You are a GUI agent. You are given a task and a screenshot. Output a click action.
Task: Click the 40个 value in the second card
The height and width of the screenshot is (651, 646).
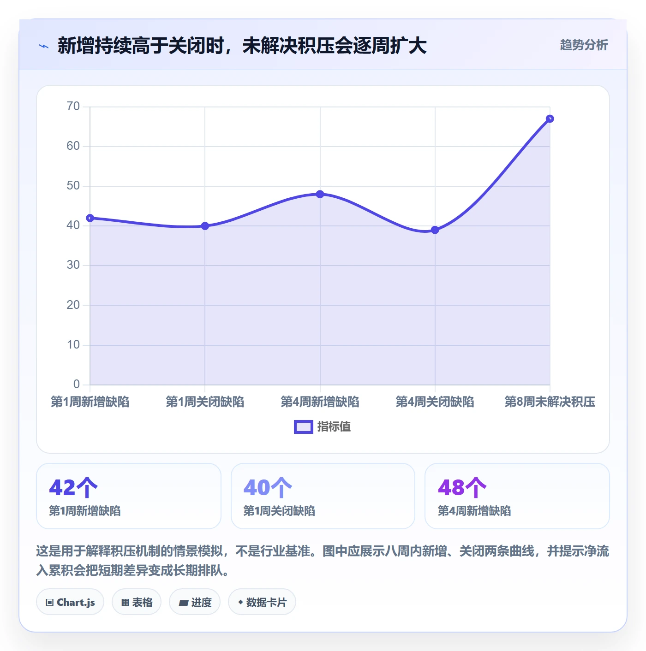268,487
